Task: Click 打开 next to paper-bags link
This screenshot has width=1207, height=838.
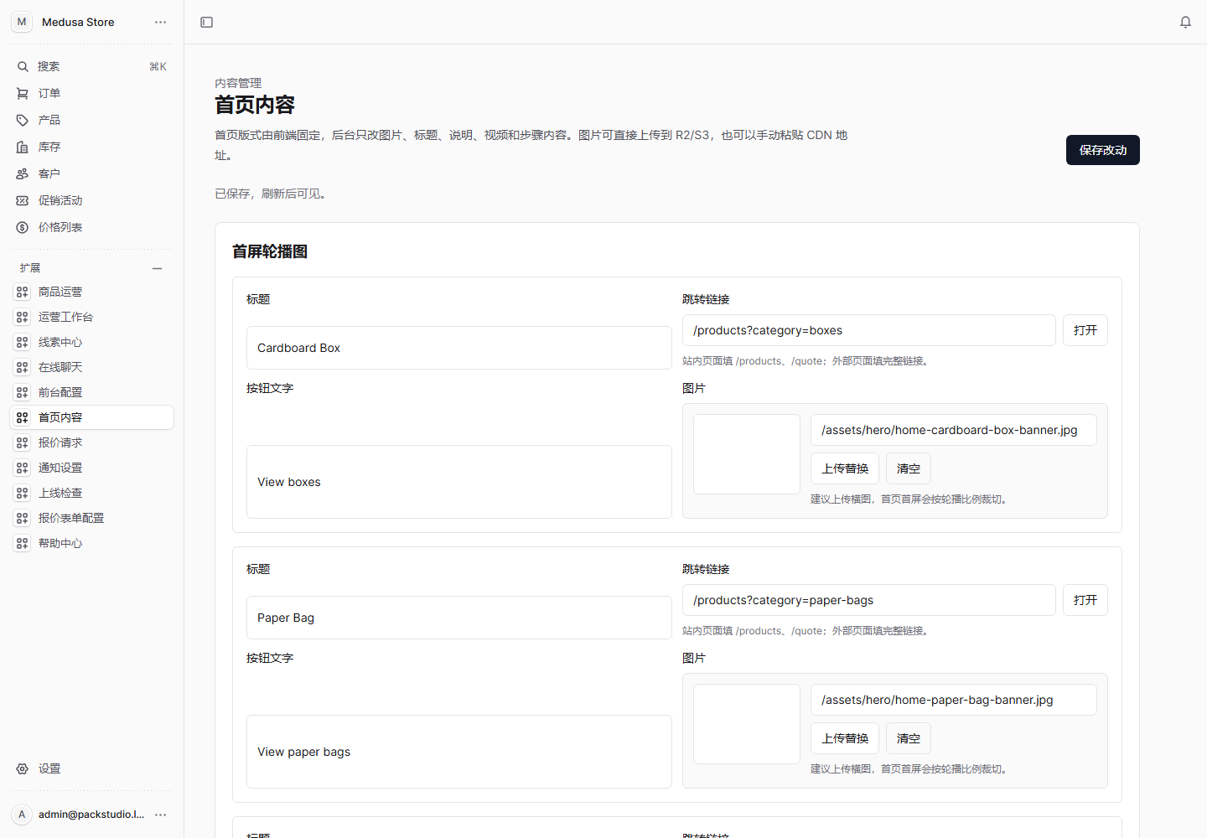Action: [x=1085, y=600]
